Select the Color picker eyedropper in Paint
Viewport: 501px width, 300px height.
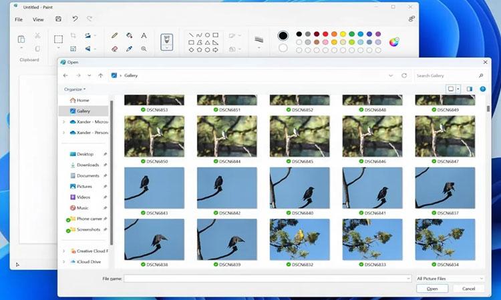[129, 49]
